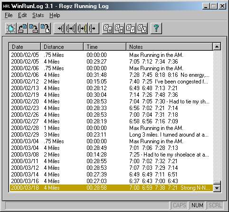
Task: Click the splits "6:37 6:43 7:00 6:43"
Action: point(153,181)
